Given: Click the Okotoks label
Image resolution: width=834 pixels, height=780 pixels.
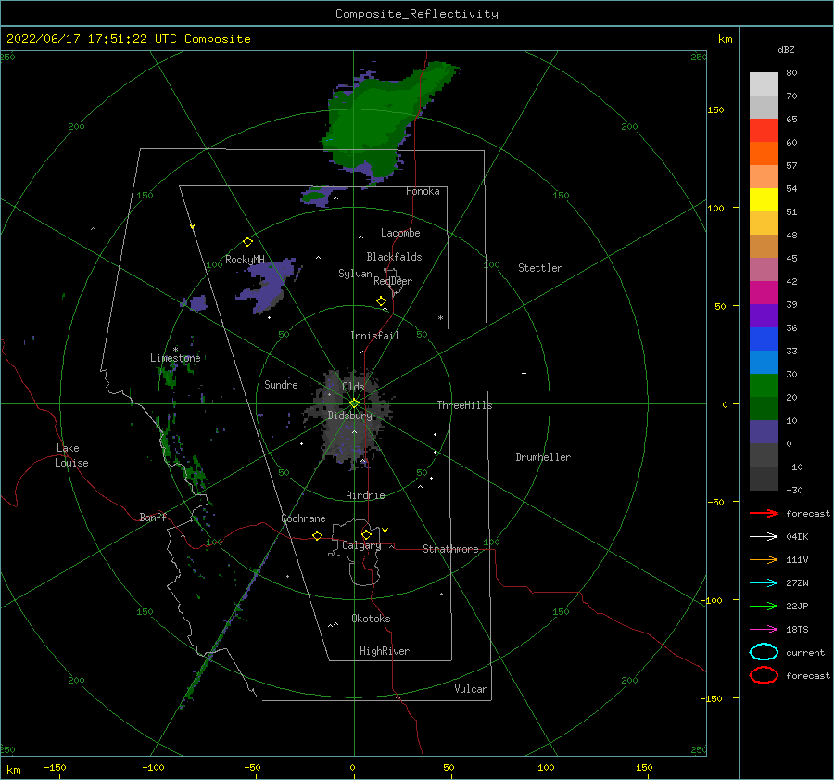Looking at the screenshot, I should click(x=371, y=619).
